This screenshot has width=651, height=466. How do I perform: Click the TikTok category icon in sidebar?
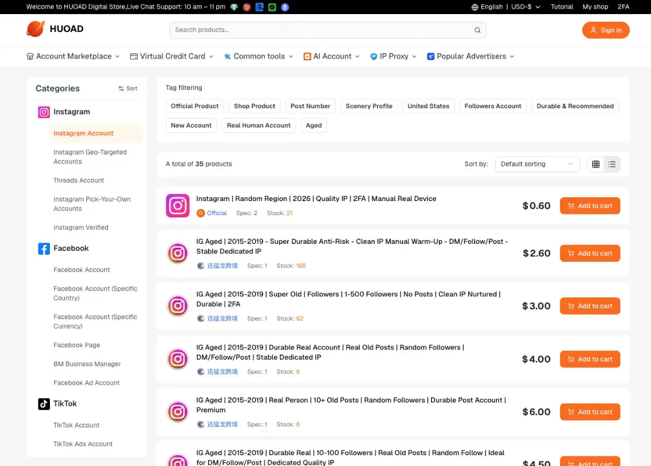click(x=44, y=404)
